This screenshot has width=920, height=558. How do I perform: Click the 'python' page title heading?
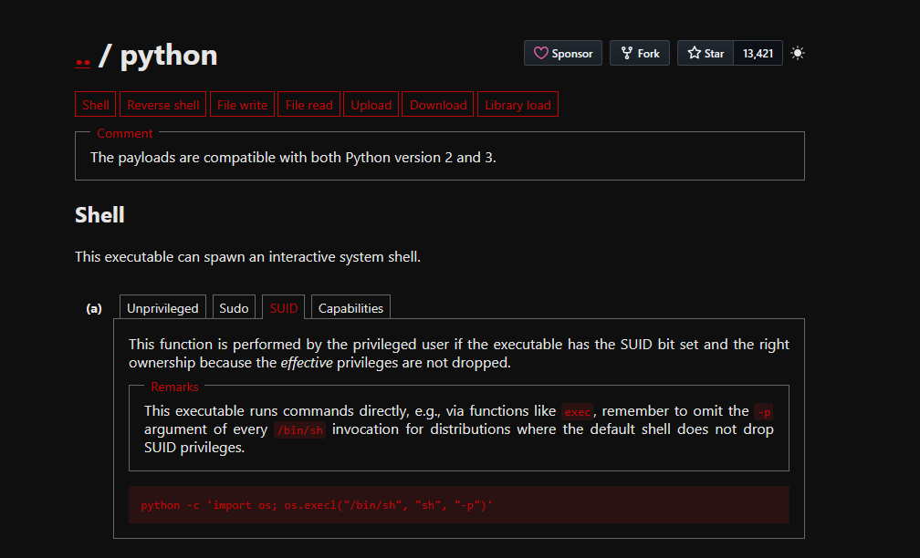point(168,56)
